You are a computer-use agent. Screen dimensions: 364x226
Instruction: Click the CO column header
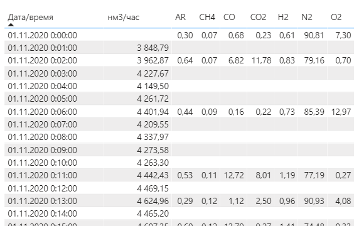pyautogui.click(x=229, y=17)
